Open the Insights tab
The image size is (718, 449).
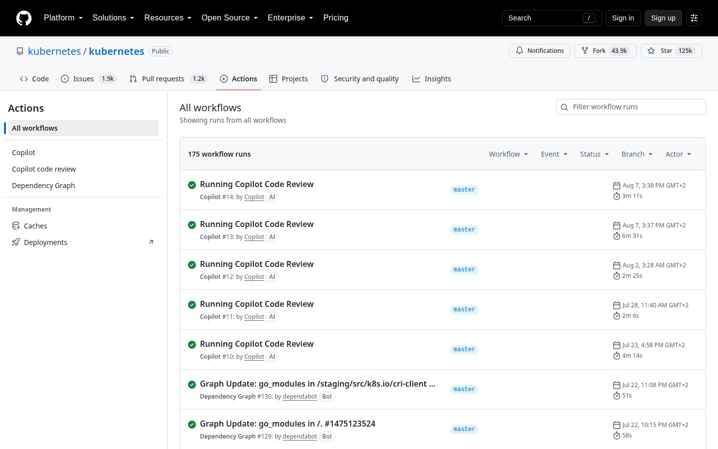[432, 79]
